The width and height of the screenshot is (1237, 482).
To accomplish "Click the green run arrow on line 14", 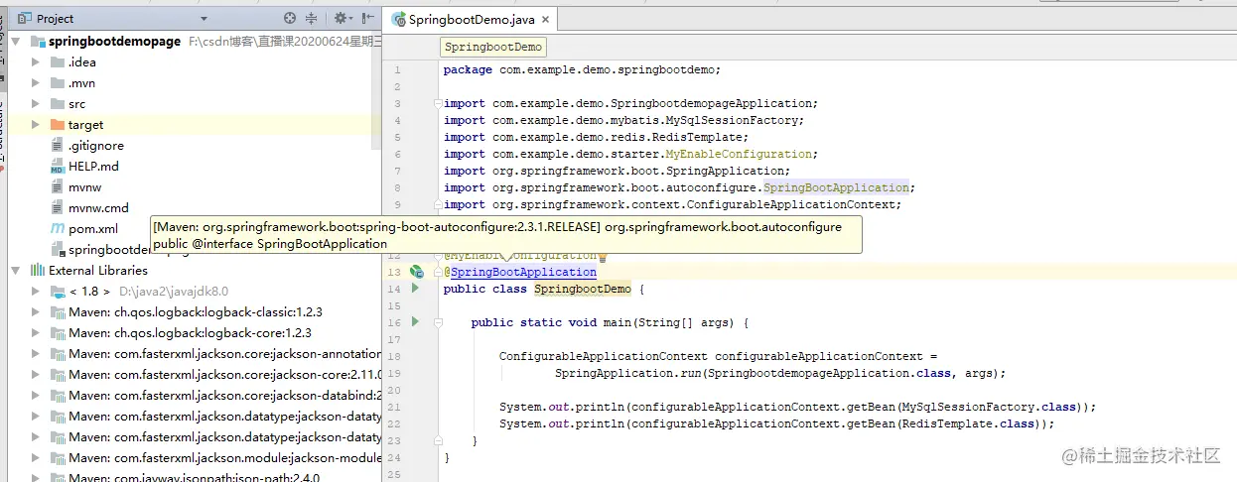I will click(416, 289).
